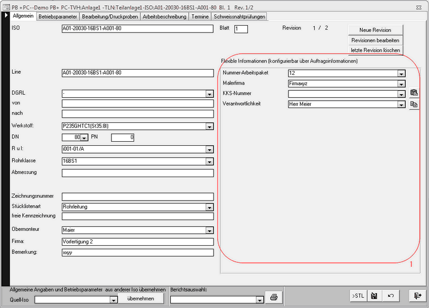Screen dimensions: 429x308
Task: Click the paste icon beside KKS-Nummer
Action: point(414,93)
